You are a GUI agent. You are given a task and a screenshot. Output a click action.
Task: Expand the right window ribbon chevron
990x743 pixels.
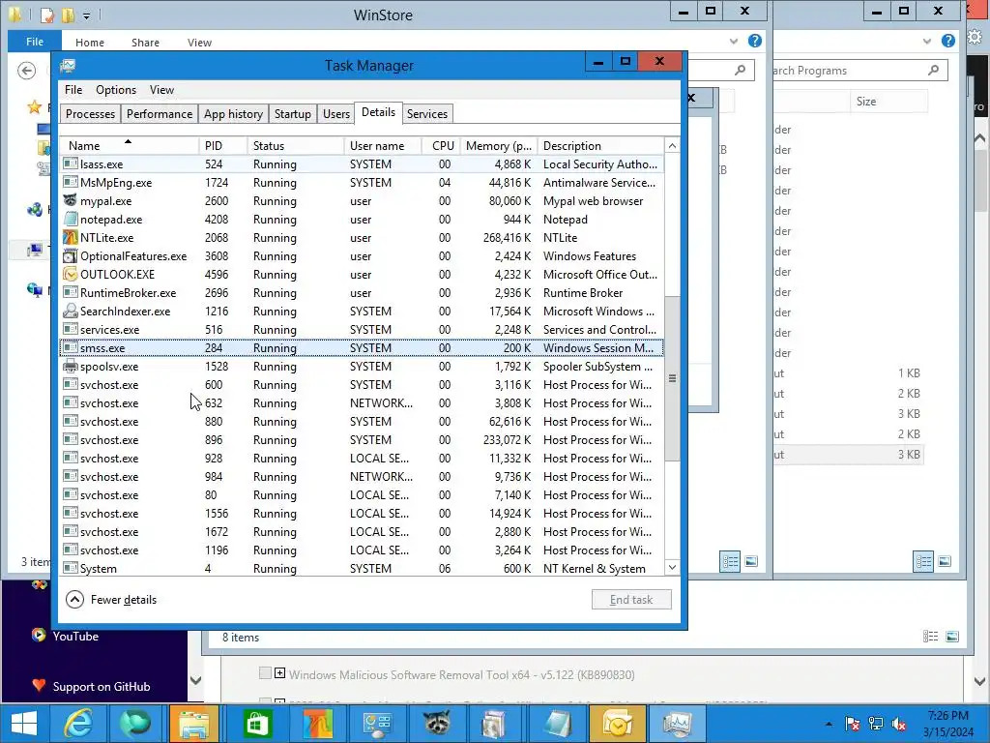click(927, 42)
